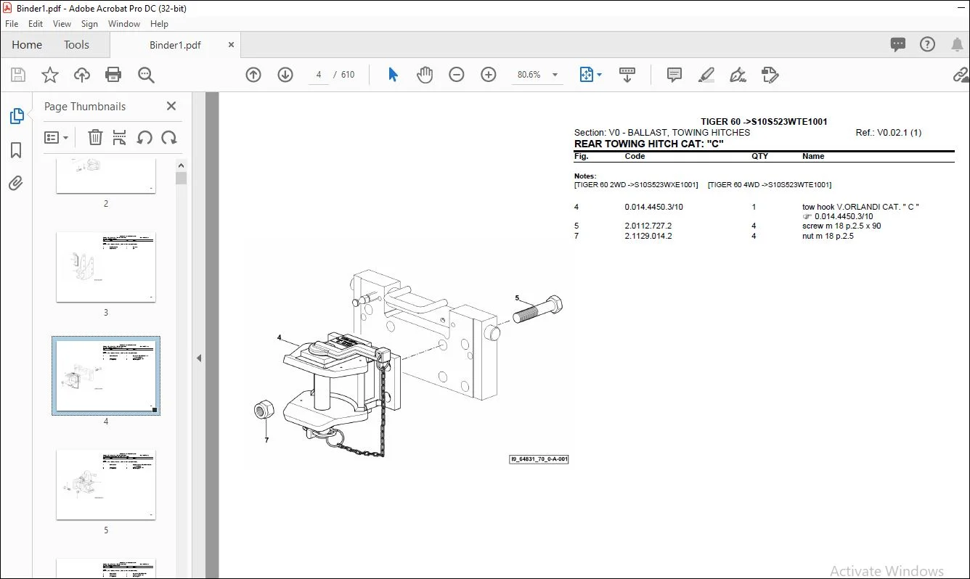The height and width of the screenshot is (579, 970).
Task: Open the Share link icon
Action: (961, 75)
